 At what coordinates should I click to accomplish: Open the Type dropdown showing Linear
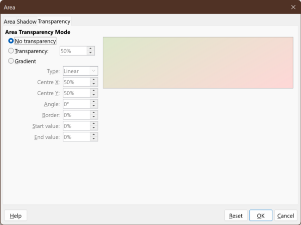(80, 71)
